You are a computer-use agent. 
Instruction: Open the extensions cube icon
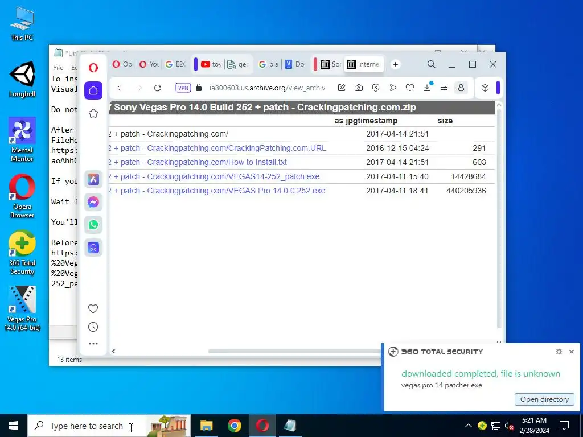485,88
